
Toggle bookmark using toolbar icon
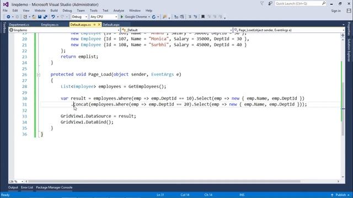click(x=203, y=17)
